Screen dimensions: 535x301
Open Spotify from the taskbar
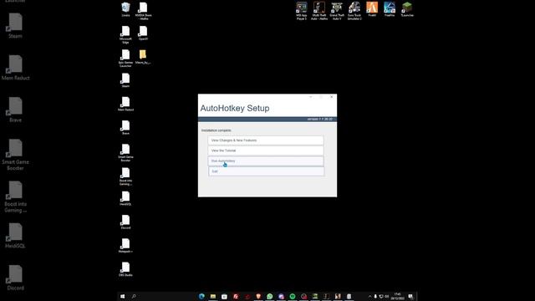coord(293,296)
